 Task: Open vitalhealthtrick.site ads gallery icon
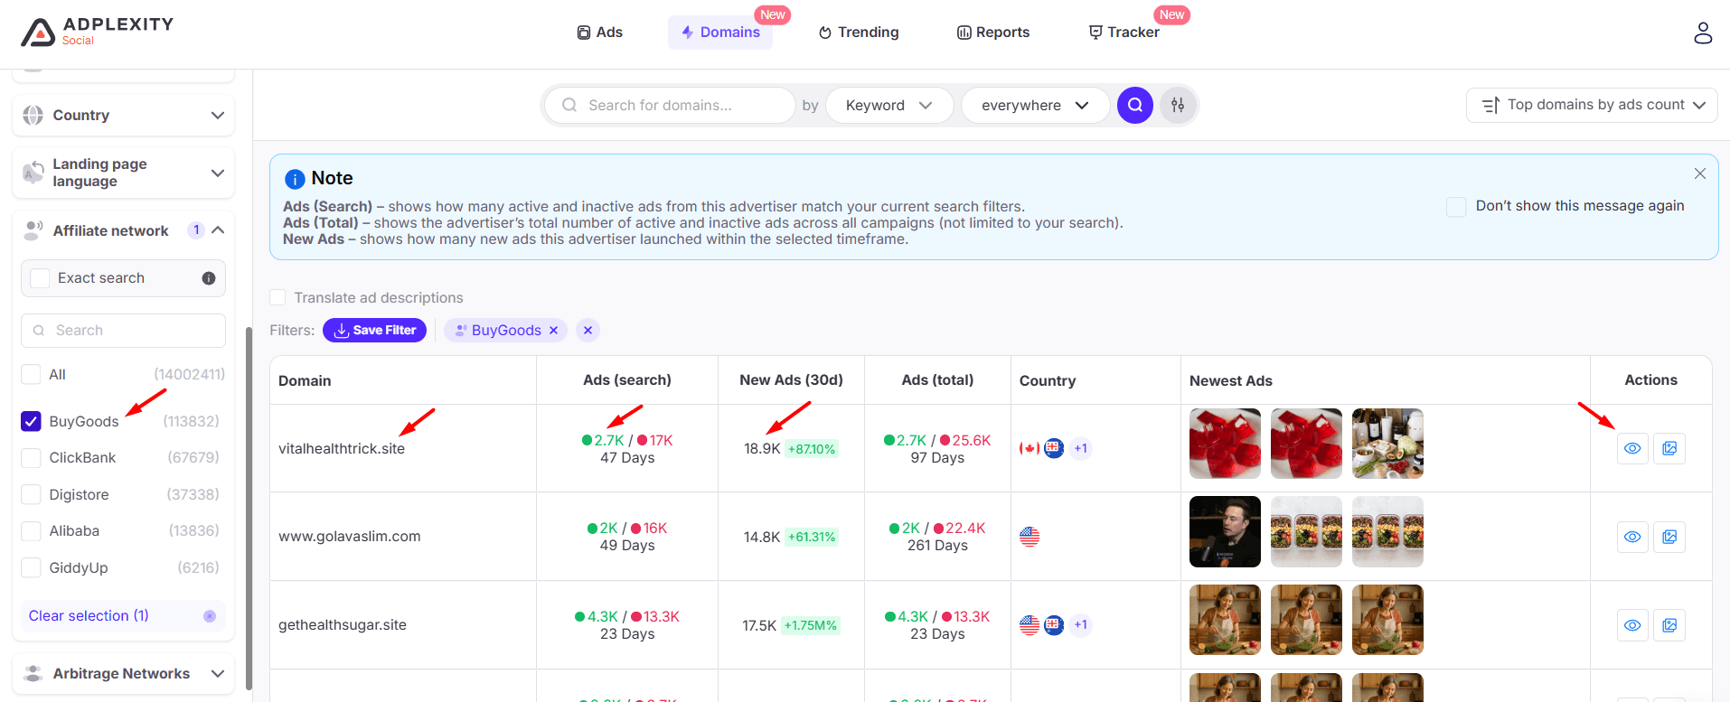tap(1669, 448)
